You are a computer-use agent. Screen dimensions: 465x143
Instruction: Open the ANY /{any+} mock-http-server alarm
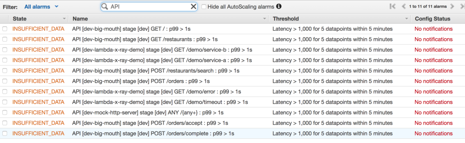click(x=147, y=112)
